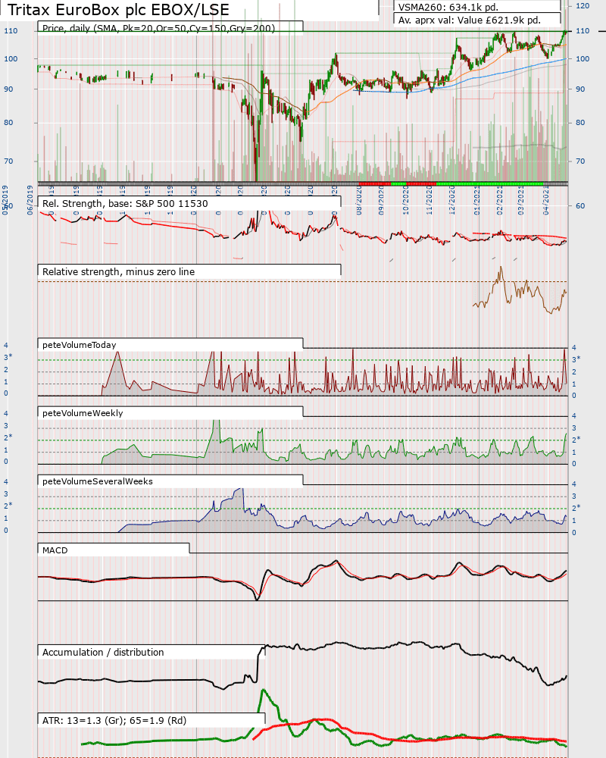Click the 02/2021 date axis label
Image resolution: width=606 pixels, height=758 pixels.
click(x=500, y=201)
